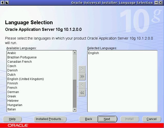Image resolution: width=164 pixels, height=128 pixels.
Task: Select Canadian French language
Action: (40, 62)
